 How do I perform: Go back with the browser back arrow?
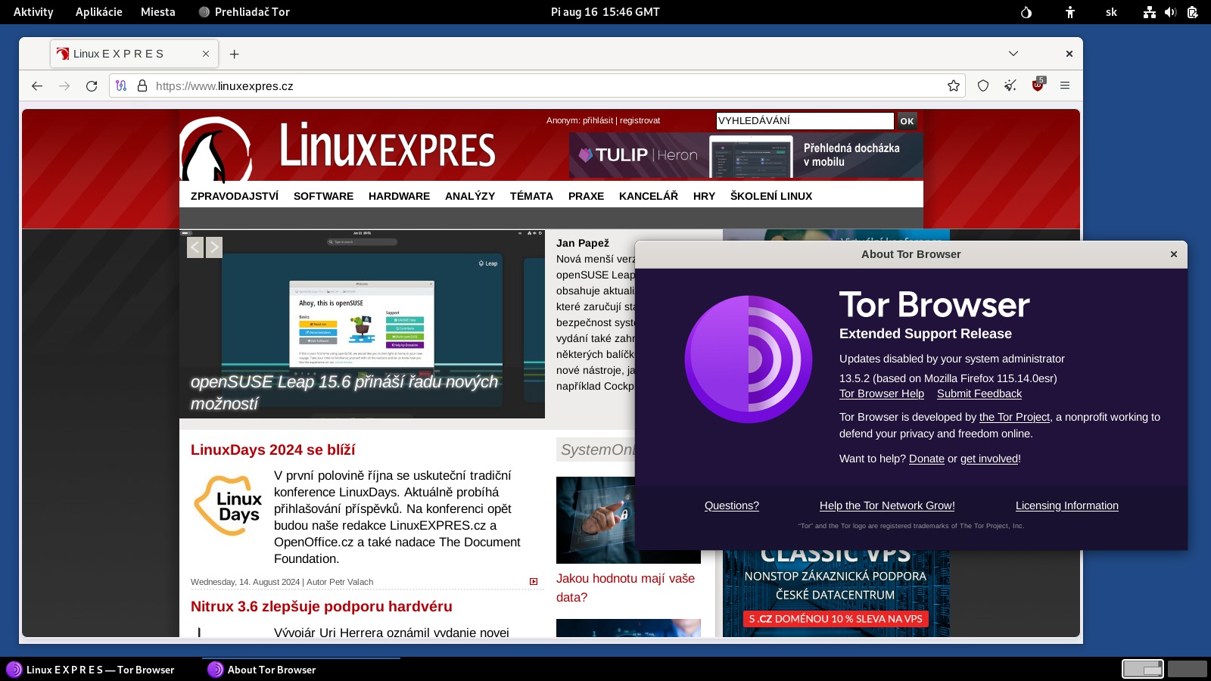pyautogui.click(x=37, y=86)
